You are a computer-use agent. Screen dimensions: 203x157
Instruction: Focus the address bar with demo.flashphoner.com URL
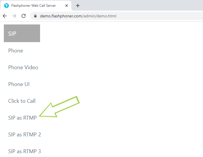[x=116, y=16]
